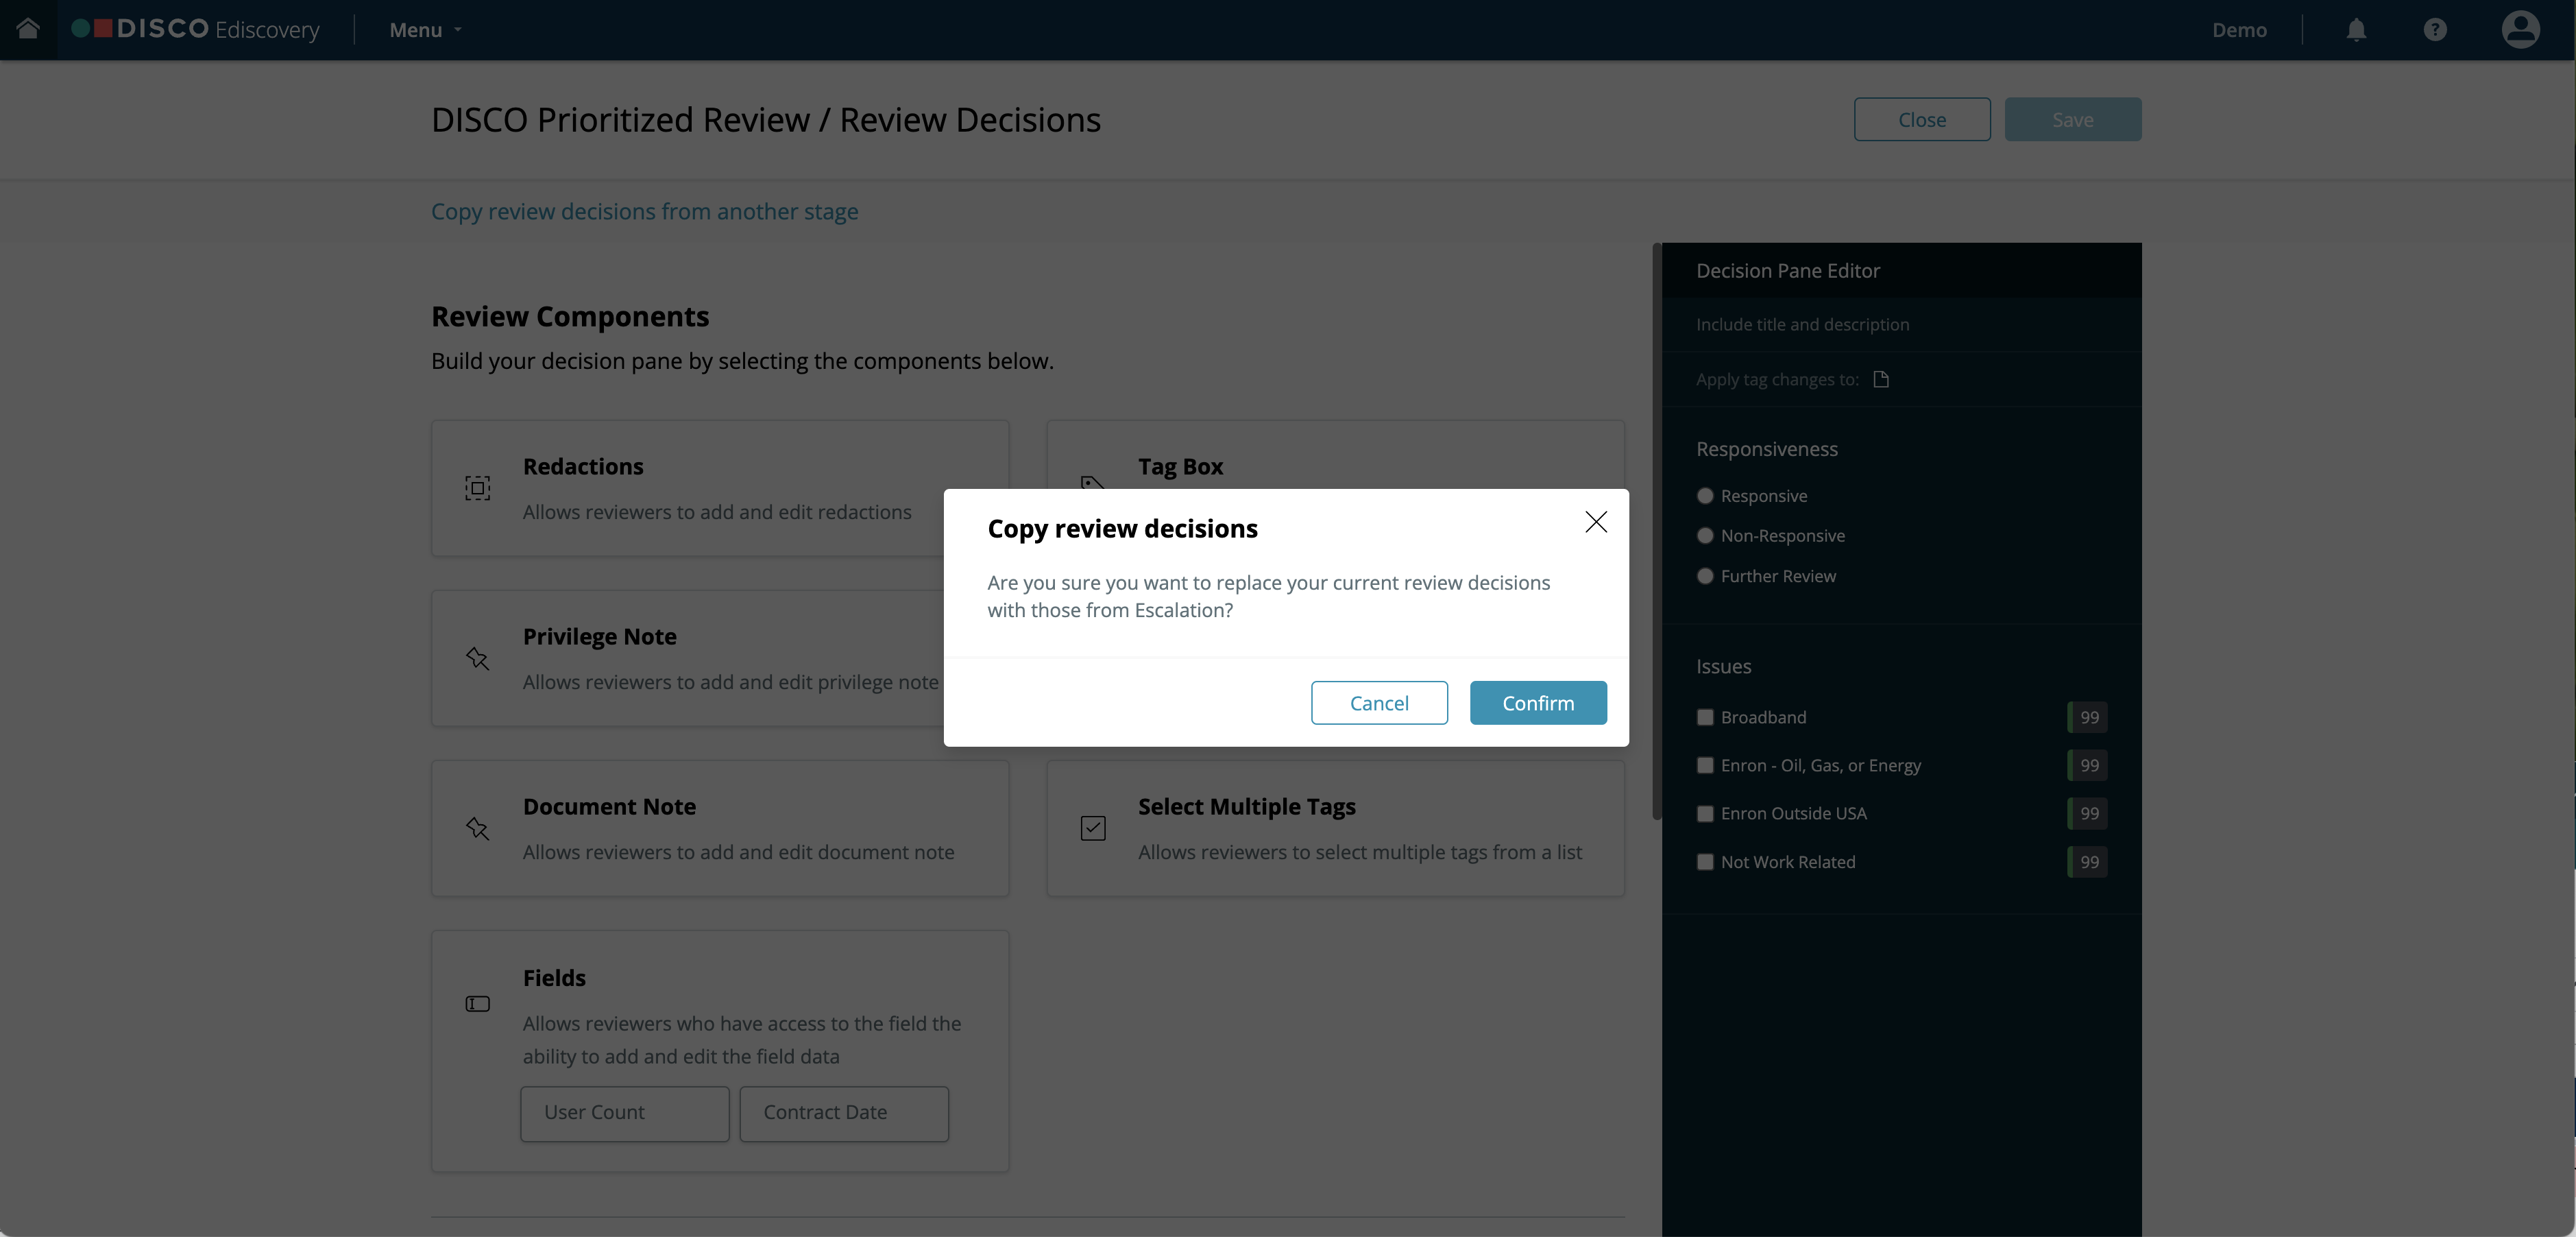Select the Further Review radio button

coord(1705,576)
